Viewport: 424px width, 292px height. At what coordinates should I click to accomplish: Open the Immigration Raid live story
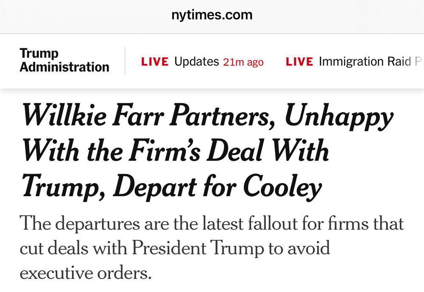tap(365, 61)
